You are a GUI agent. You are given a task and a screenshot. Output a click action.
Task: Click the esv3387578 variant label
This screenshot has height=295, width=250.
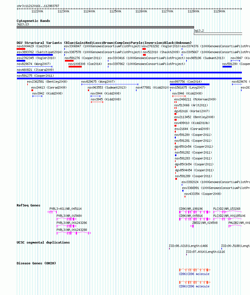(103, 52)
